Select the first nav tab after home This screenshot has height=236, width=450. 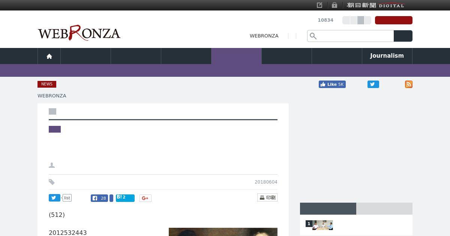[85, 56]
